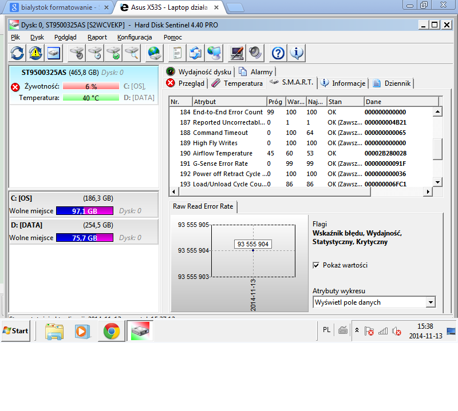Screen dimensions: 458x411
Task: Open the Podgląd menu
Action: pyautogui.click(x=65, y=37)
